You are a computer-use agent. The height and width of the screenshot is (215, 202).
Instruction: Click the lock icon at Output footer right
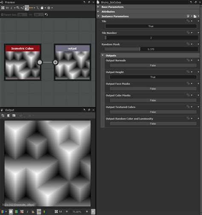coord(93,212)
